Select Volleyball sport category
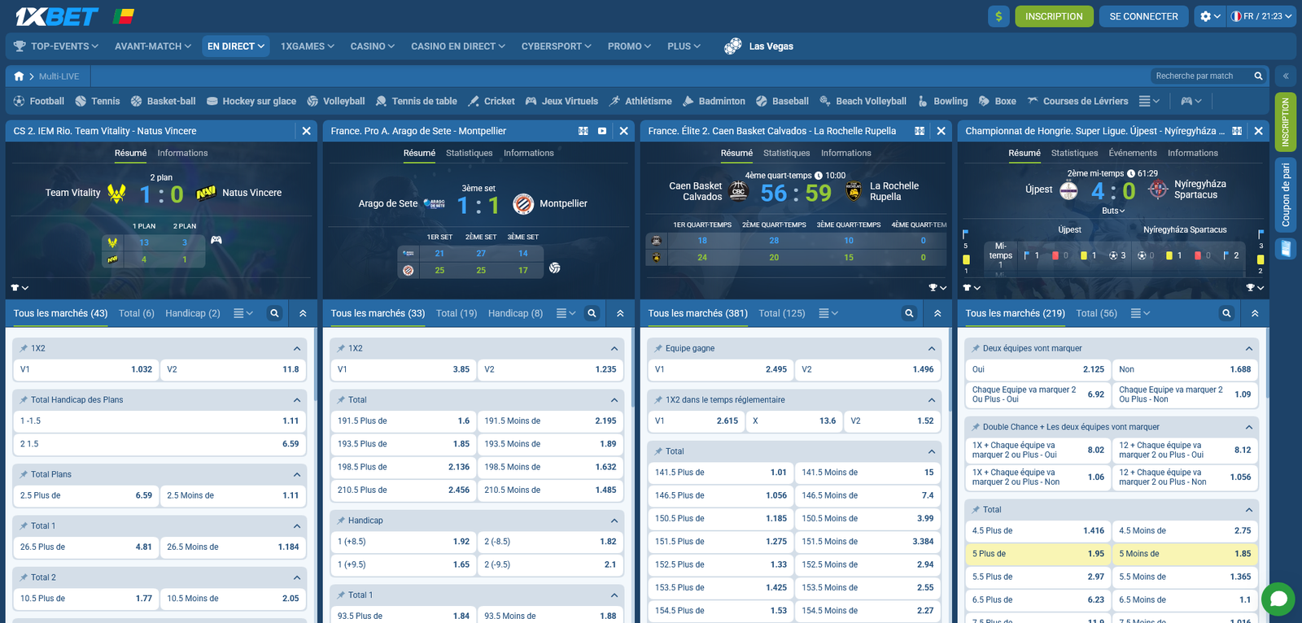This screenshot has height=623, width=1302. pyautogui.click(x=335, y=101)
